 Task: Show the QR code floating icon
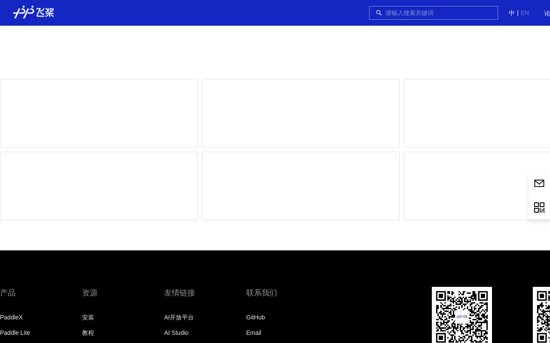tap(539, 208)
